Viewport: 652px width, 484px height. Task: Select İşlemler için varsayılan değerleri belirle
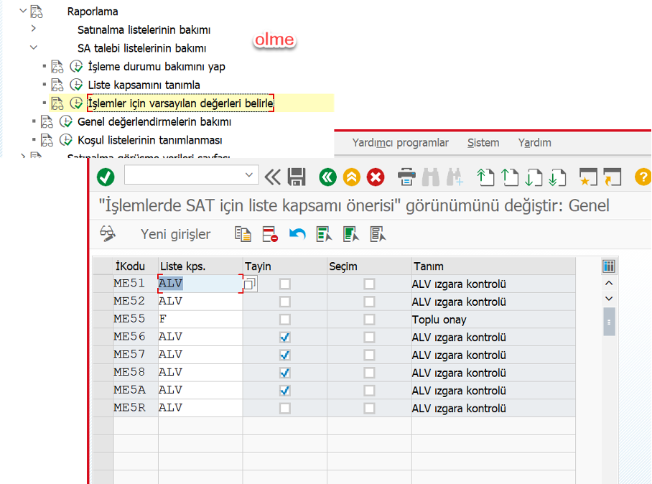click(180, 103)
